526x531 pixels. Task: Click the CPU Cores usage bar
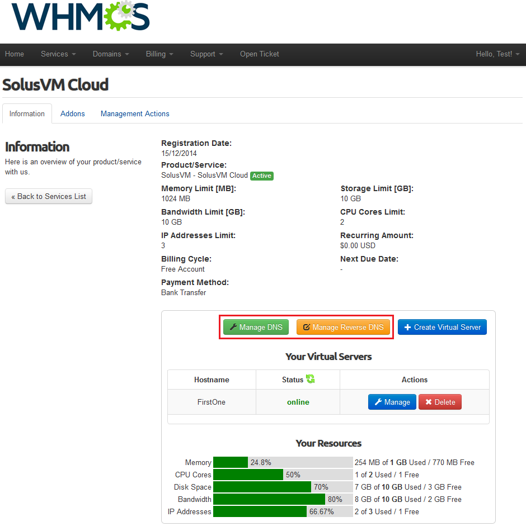283,475
